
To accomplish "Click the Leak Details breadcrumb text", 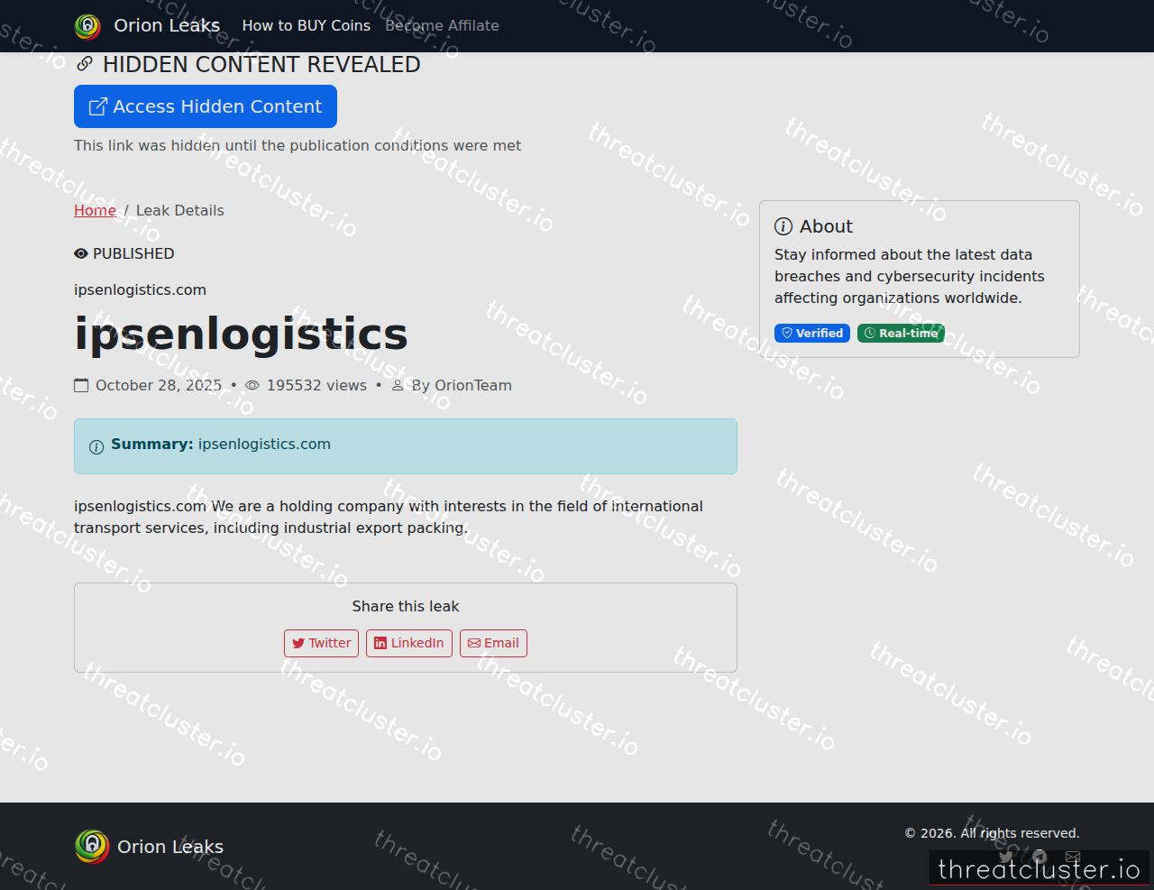I will pos(179,210).
